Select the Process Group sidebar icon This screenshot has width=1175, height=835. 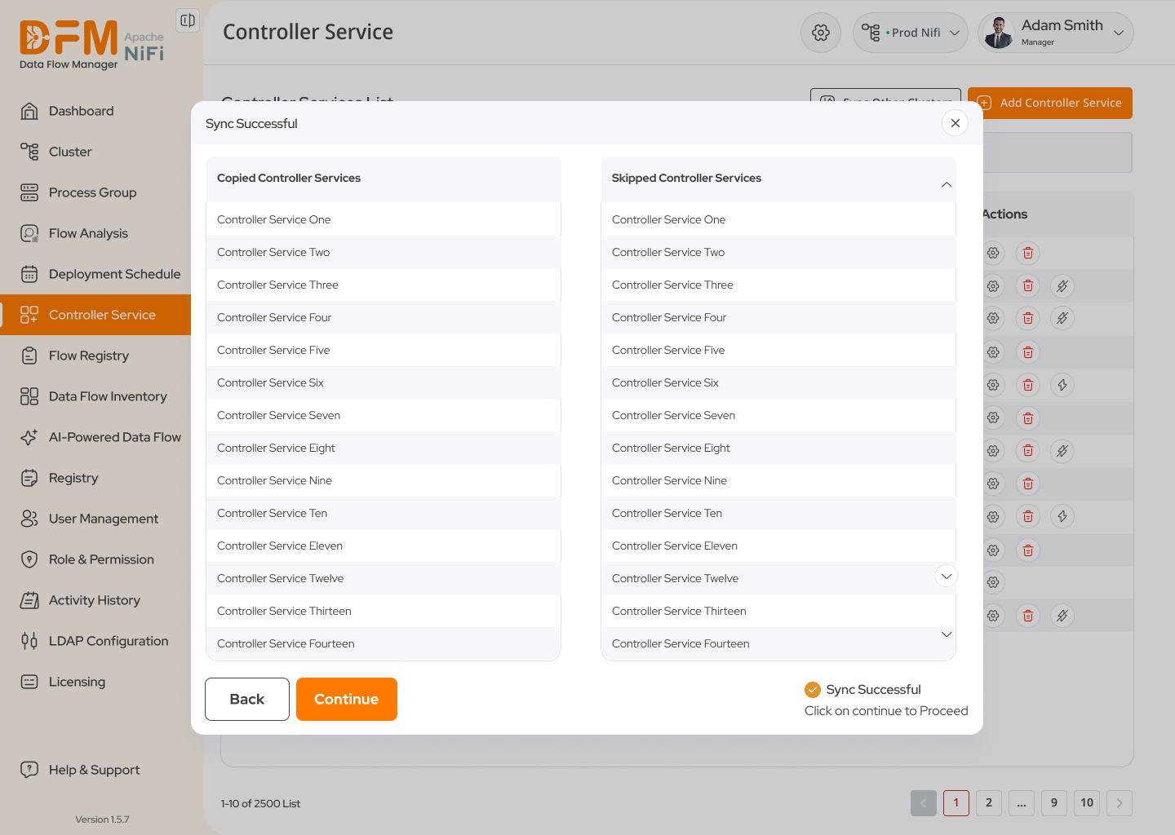[29, 192]
